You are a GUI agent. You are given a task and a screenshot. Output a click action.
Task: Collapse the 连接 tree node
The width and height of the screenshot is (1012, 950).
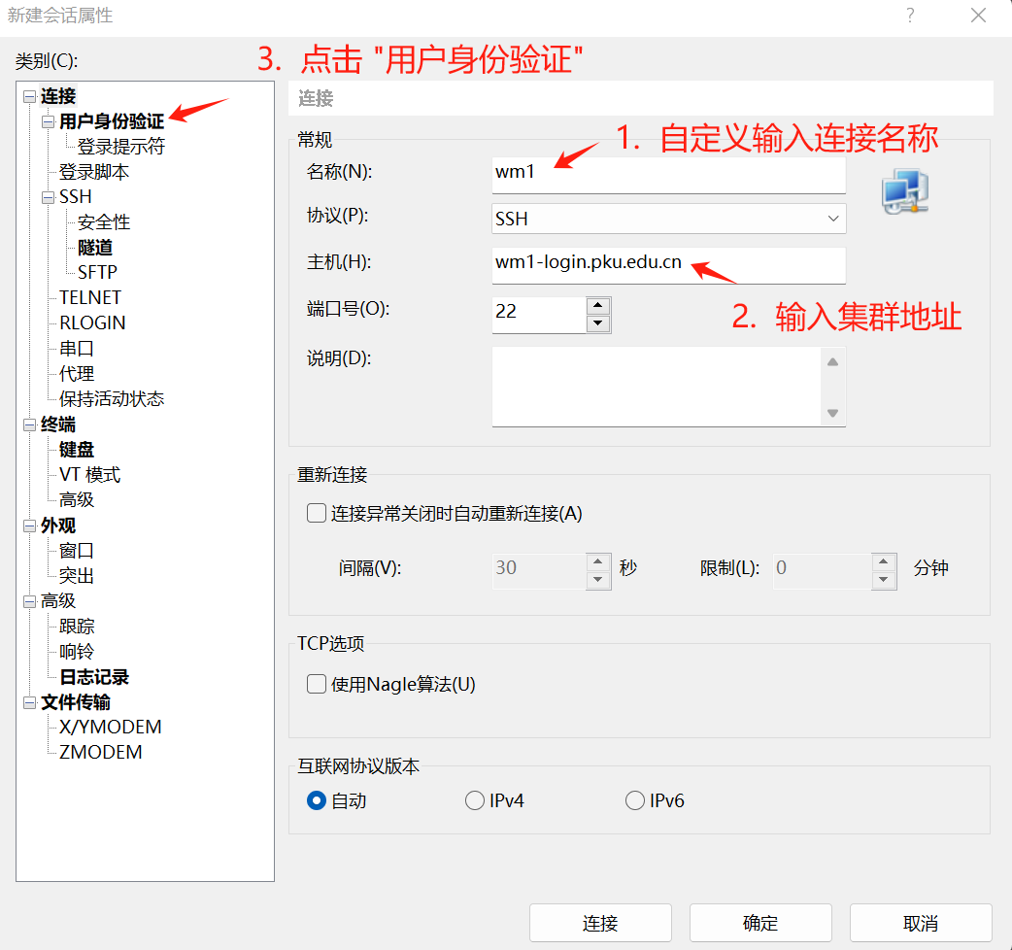point(29,97)
